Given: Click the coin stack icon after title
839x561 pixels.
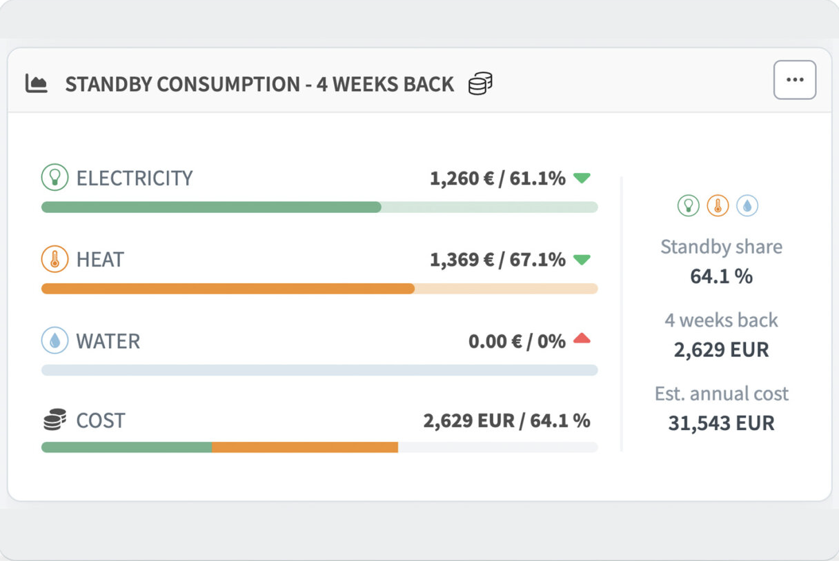Looking at the screenshot, I should click(x=480, y=84).
